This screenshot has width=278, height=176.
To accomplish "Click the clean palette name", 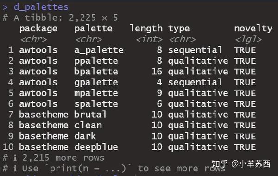I will pos(88,125).
